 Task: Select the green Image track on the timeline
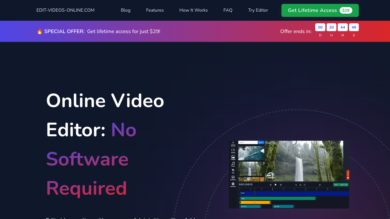tap(278, 198)
